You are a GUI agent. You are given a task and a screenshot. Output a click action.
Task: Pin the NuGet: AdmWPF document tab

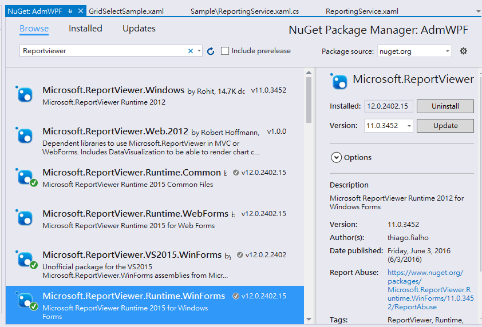(x=70, y=11)
